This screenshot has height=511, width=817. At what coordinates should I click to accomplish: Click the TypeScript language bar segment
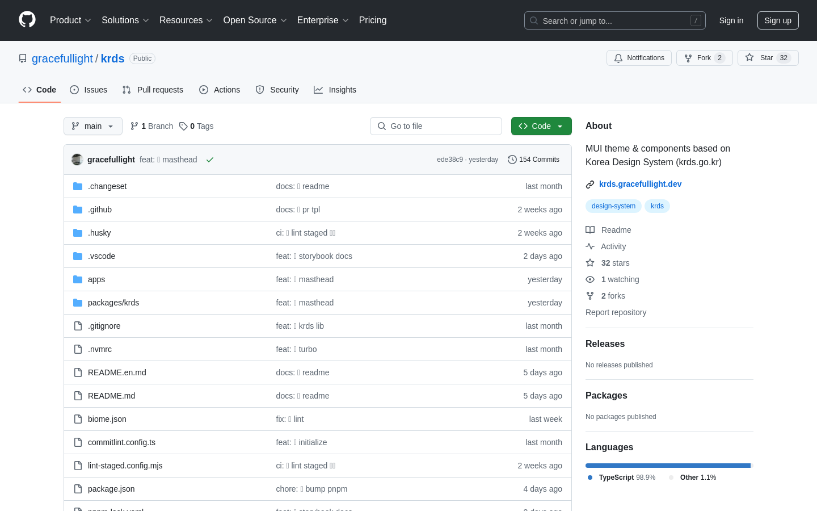point(668,466)
